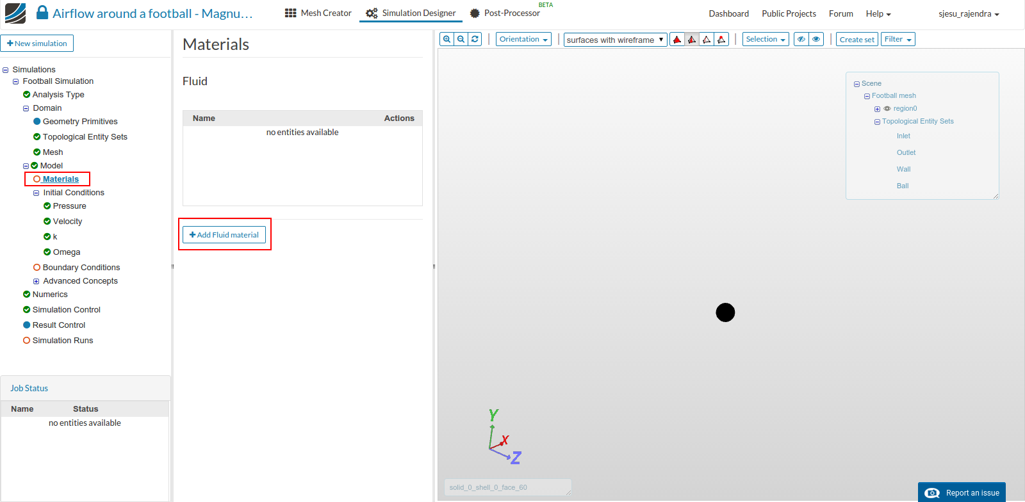Click the Numerics green check icon
The height and width of the screenshot is (502, 1025).
[27, 295]
